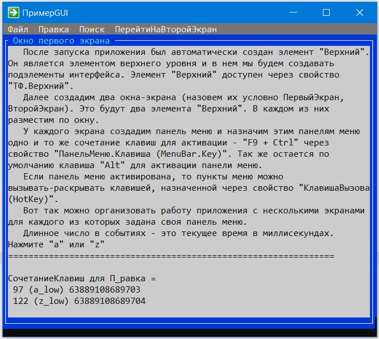Click the "Окно первого экрана" frame title
Viewport: 379px width, 339px height.
coord(61,41)
